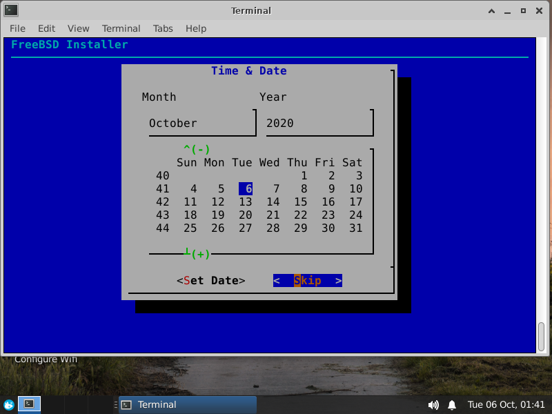Select day 13 in the calendar
The width and height of the screenshot is (552, 414).
tap(246, 201)
